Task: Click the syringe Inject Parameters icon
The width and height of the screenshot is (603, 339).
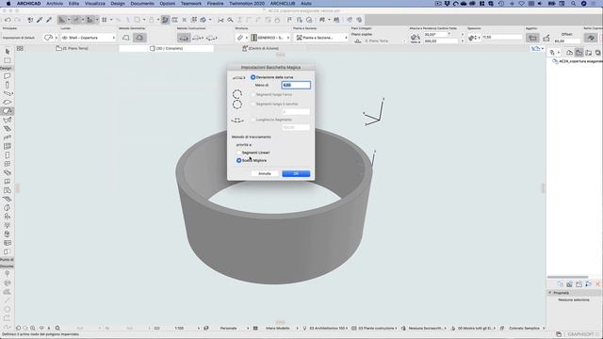Action: click(49, 20)
